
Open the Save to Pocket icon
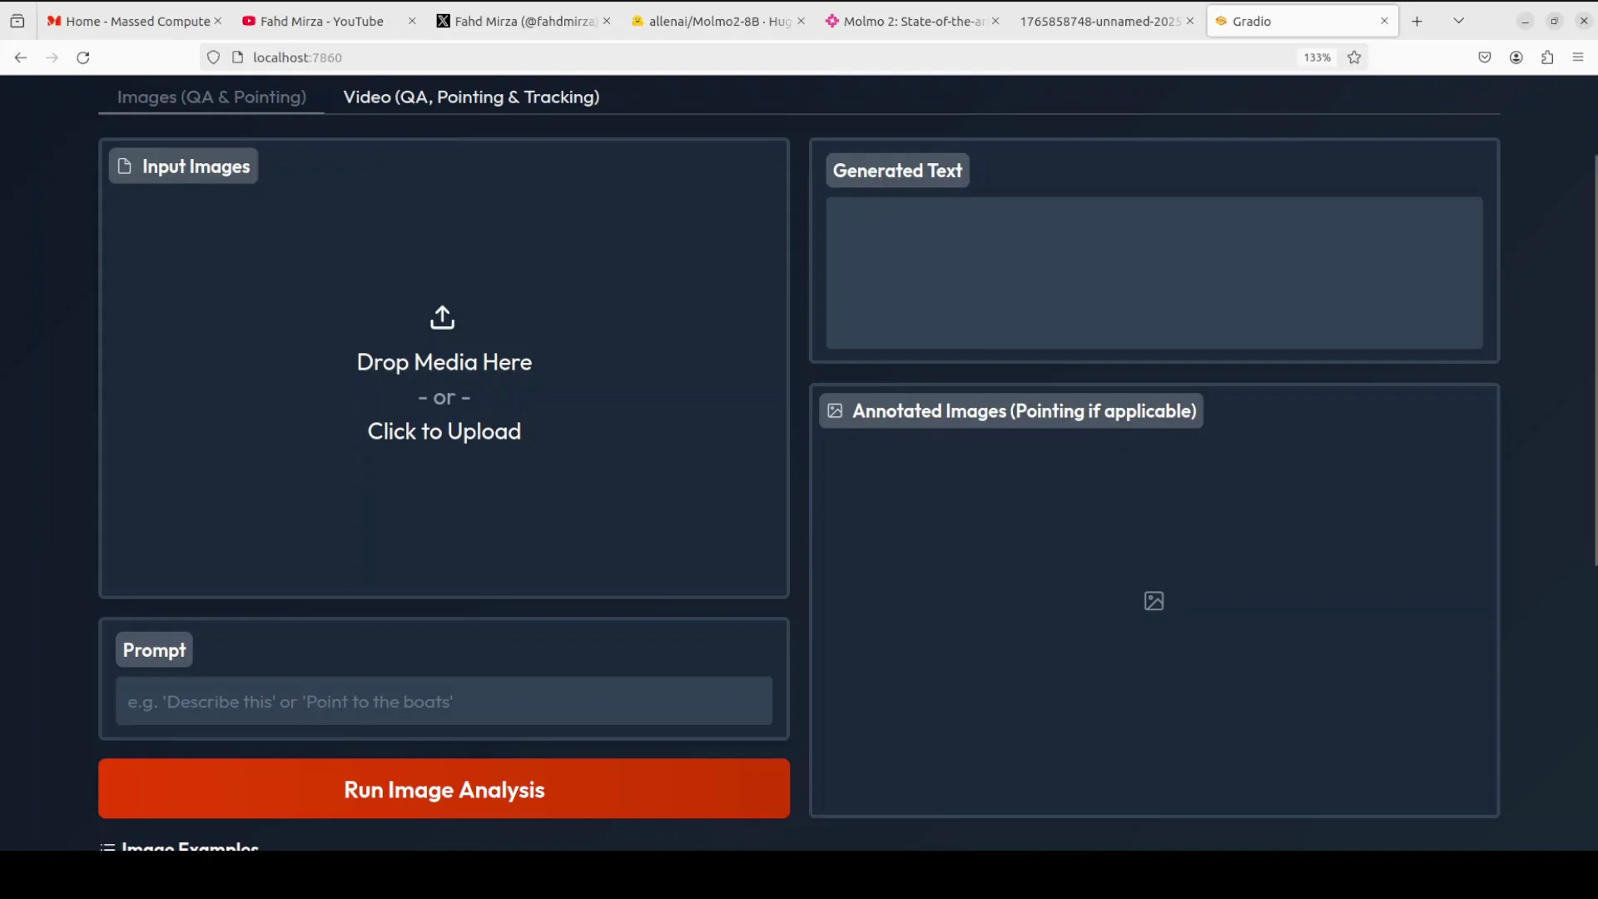pos(1485,57)
